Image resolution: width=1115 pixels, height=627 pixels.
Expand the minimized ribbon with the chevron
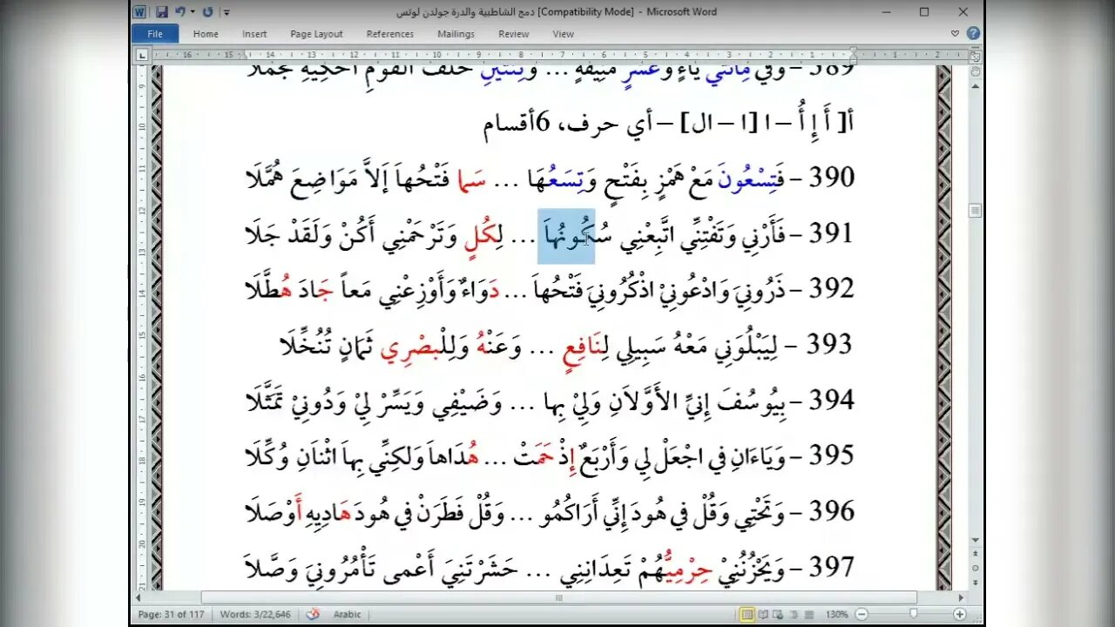(x=956, y=34)
